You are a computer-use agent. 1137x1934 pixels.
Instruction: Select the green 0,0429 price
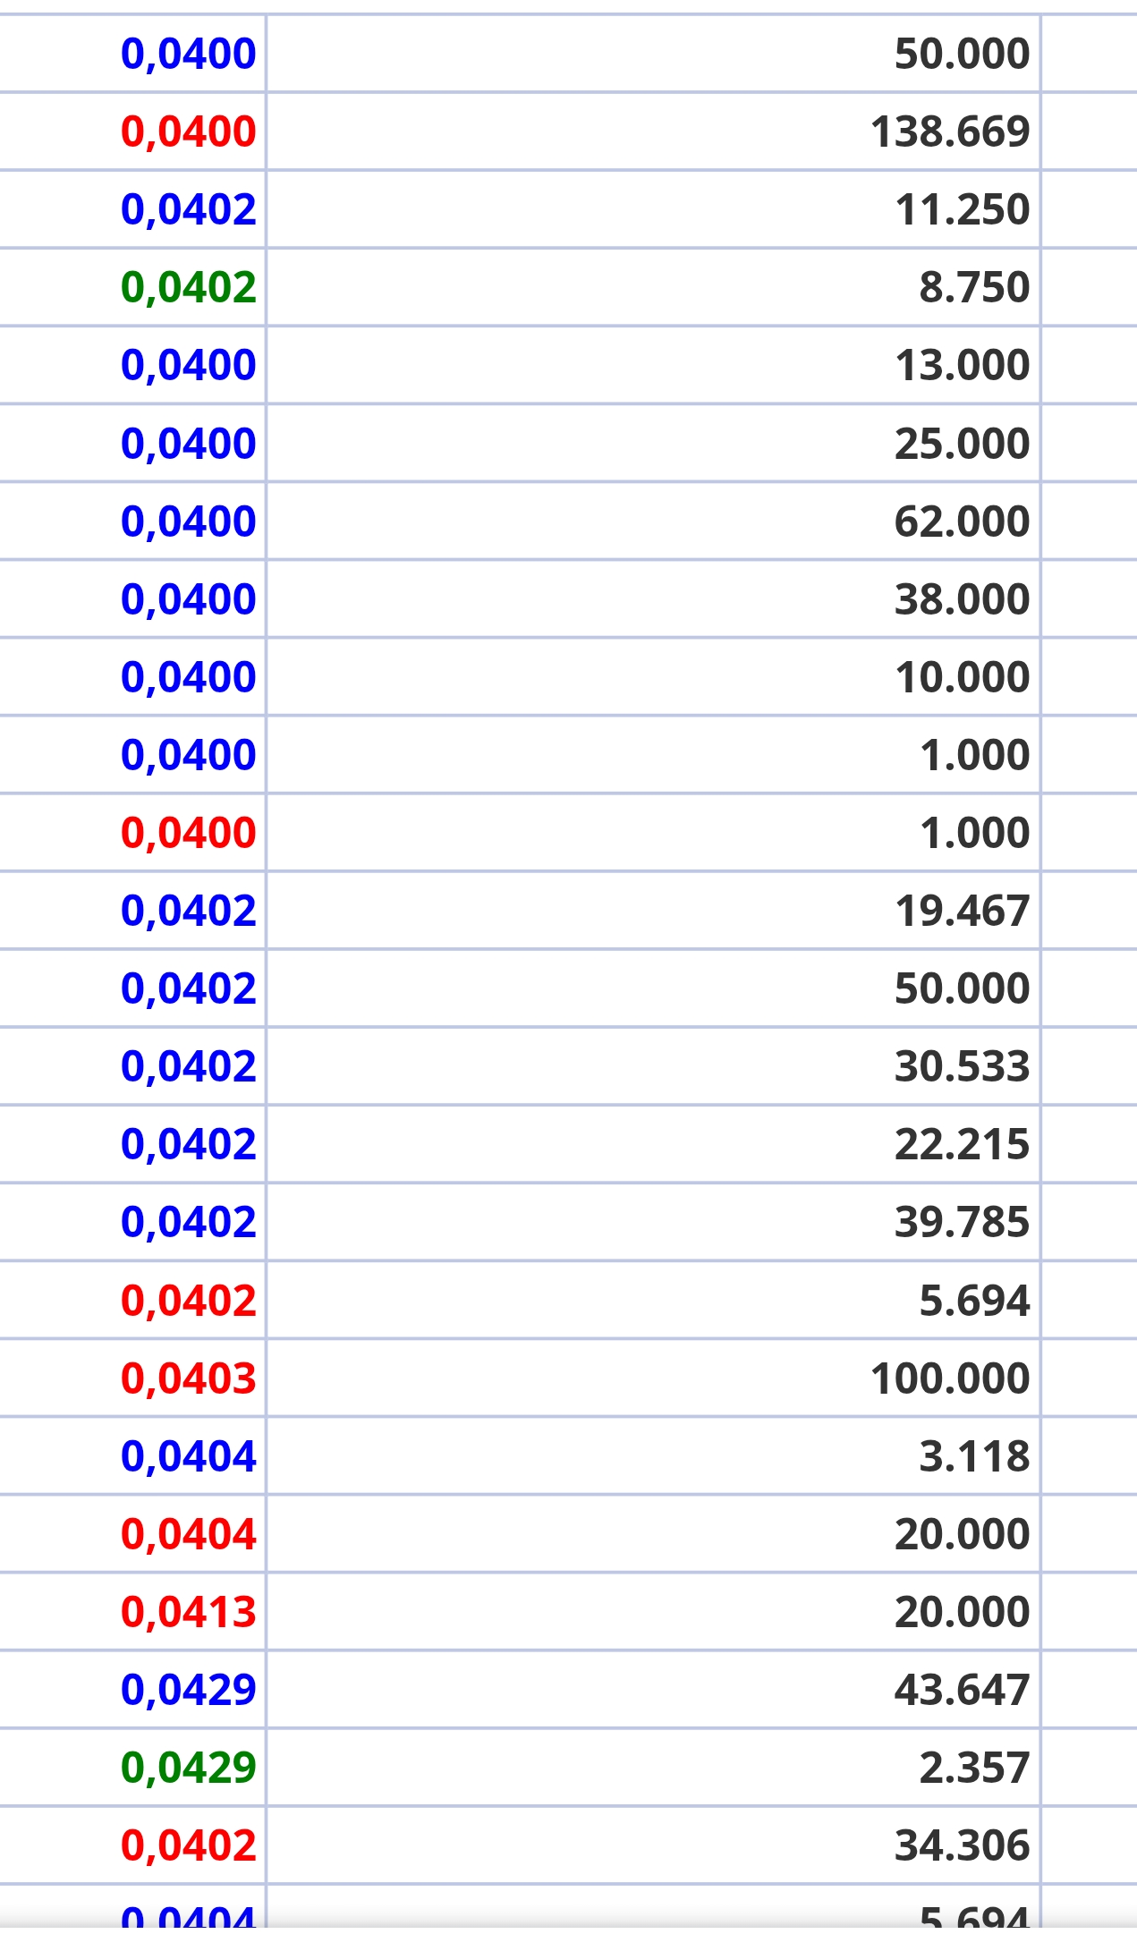(x=189, y=1768)
